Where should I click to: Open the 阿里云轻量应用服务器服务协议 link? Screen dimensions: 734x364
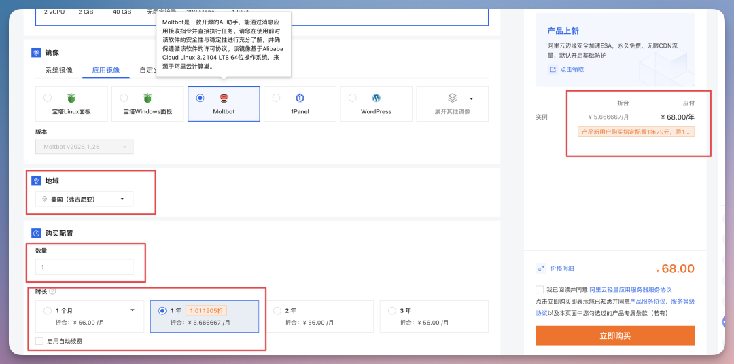pos(631,289)
